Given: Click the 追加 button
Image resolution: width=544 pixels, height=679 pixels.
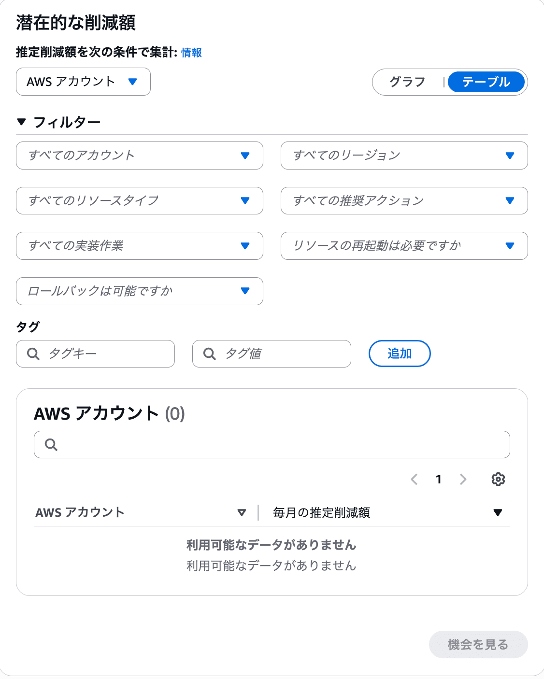Looking at the screenshot, I should [399, 354].
